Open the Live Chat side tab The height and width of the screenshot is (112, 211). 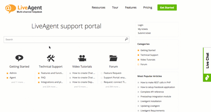point(207,61)
